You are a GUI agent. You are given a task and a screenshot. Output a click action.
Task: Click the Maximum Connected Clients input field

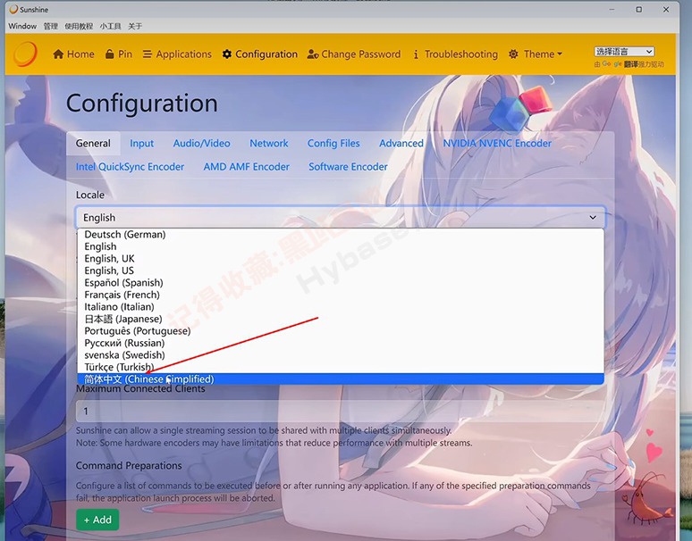coord(341,411)
